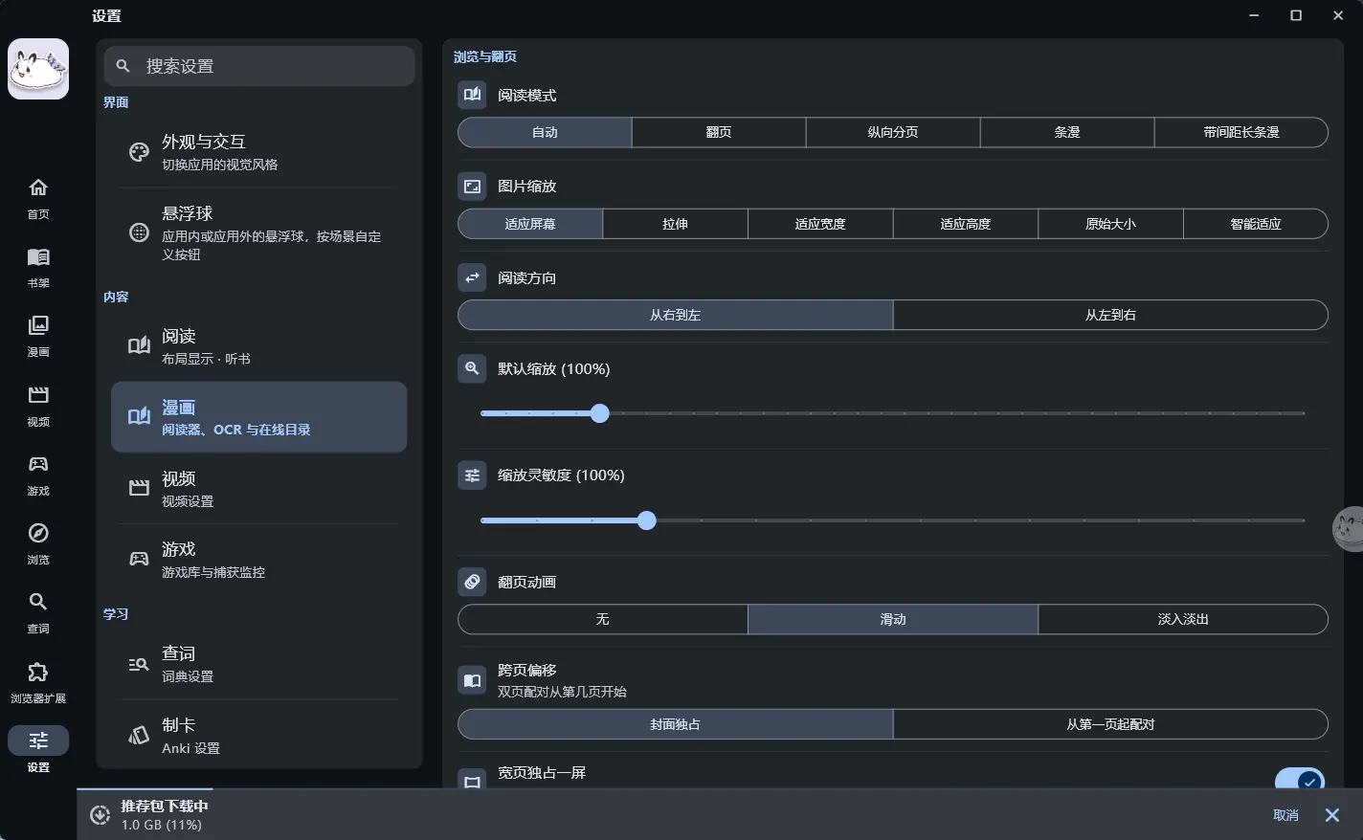Set reading direction to 从左到右

tap(1110, 315)
